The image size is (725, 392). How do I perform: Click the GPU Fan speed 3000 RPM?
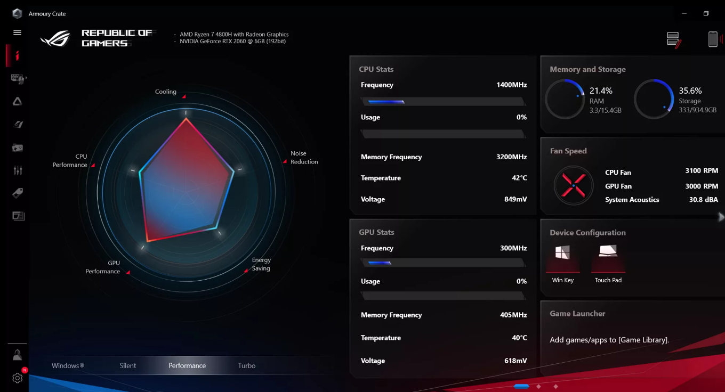(702, 186)
